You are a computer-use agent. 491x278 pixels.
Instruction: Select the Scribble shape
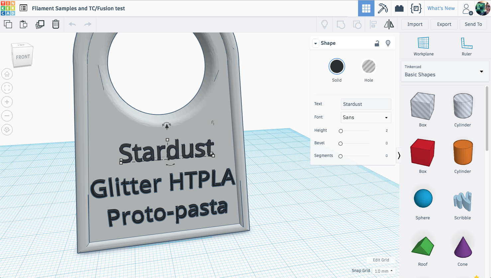click(x=462, y=201)
